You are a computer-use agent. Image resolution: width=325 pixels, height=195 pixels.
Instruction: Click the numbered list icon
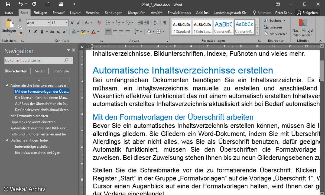point(118,23)
